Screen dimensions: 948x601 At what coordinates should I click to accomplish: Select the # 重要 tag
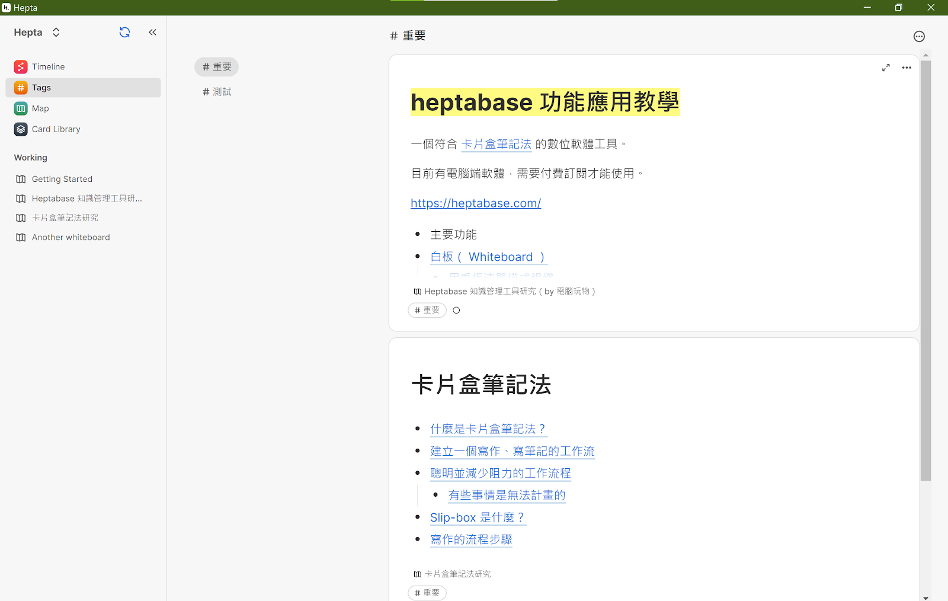point(216,67)
